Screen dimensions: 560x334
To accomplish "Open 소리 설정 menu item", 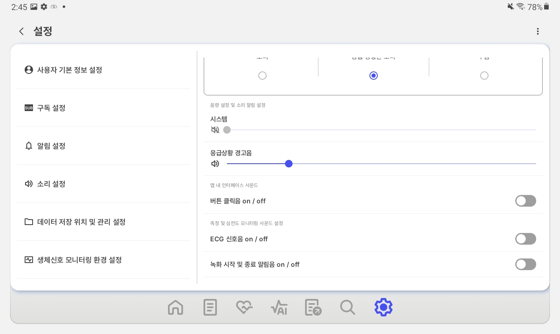I will click(x=104, y=184).
